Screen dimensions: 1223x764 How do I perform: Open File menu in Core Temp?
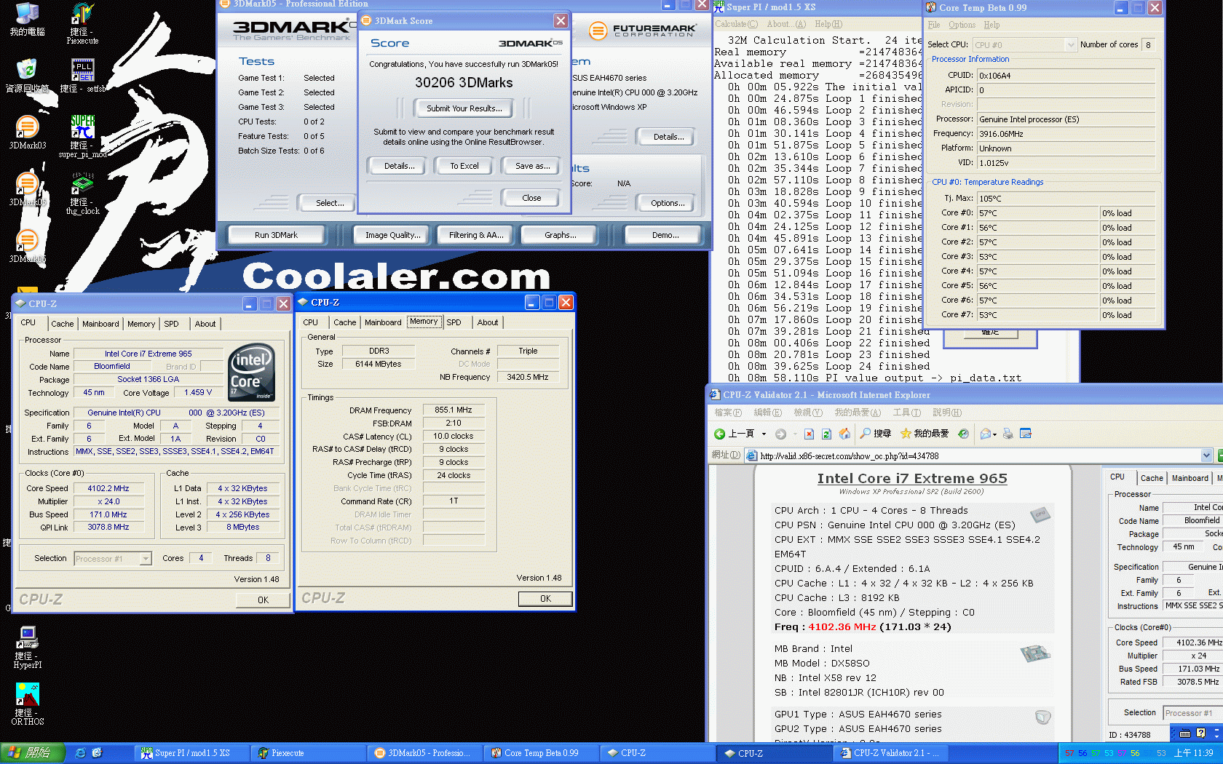coord(934,25)
